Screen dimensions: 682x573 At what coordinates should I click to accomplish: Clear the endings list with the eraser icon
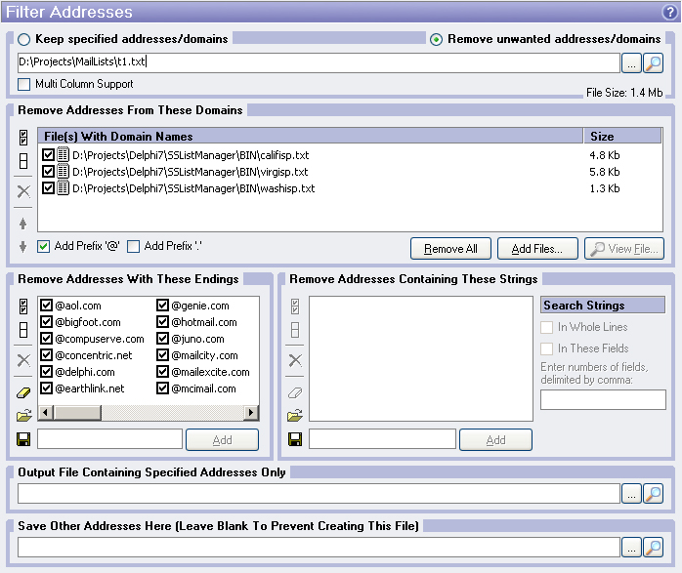tap(24, 391)
